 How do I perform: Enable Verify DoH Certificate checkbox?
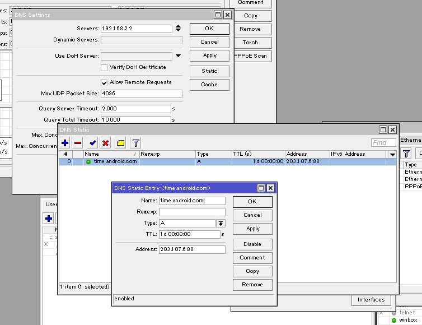[104, 67]
